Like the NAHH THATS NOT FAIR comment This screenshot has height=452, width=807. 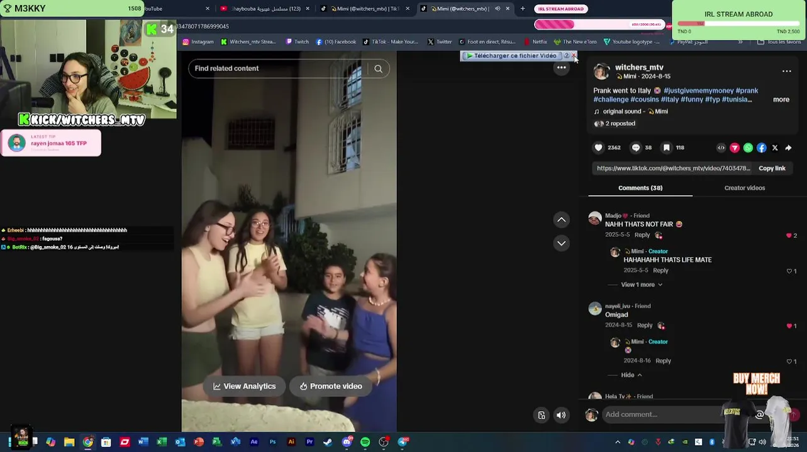[x=789, y=235]
